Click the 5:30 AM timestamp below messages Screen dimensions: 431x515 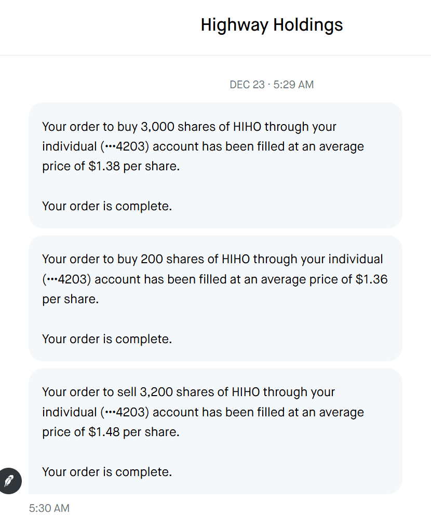click(x=49, y=508)
